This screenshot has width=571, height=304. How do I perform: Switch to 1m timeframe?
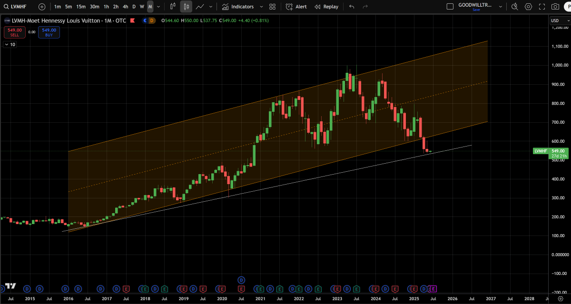(58, 7)
